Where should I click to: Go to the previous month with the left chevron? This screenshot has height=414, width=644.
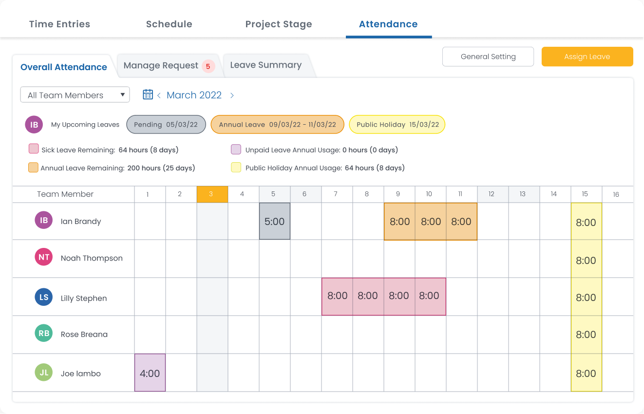coord(158,95)
